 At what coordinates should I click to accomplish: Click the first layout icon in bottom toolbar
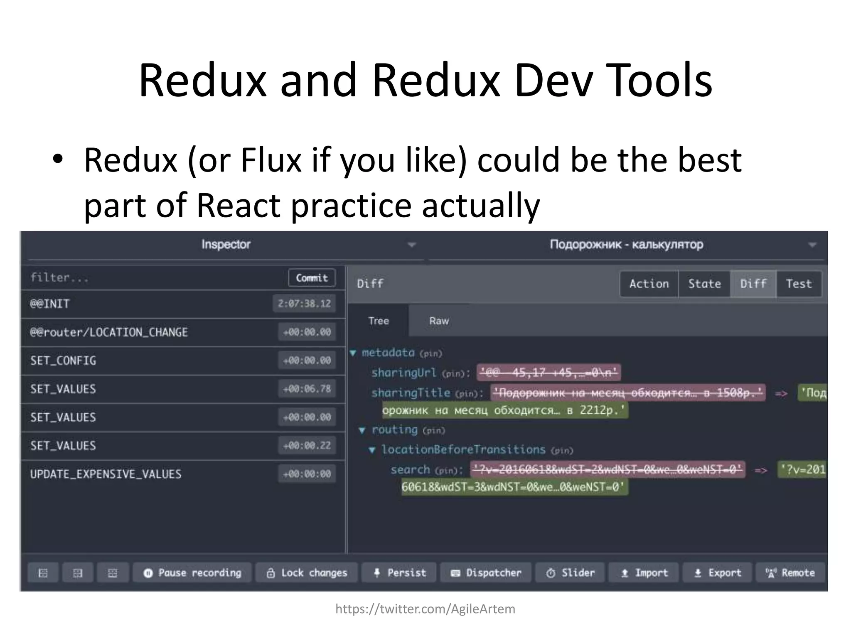43,573
